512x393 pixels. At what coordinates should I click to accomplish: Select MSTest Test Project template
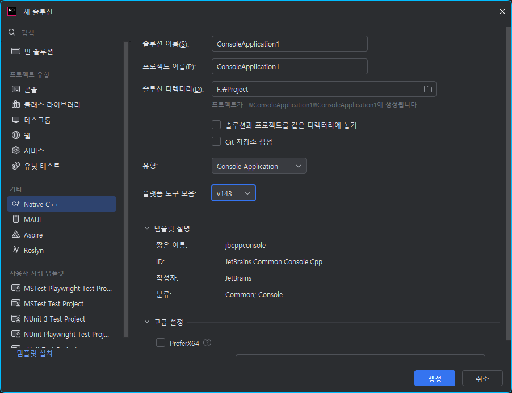coord(62,303)
